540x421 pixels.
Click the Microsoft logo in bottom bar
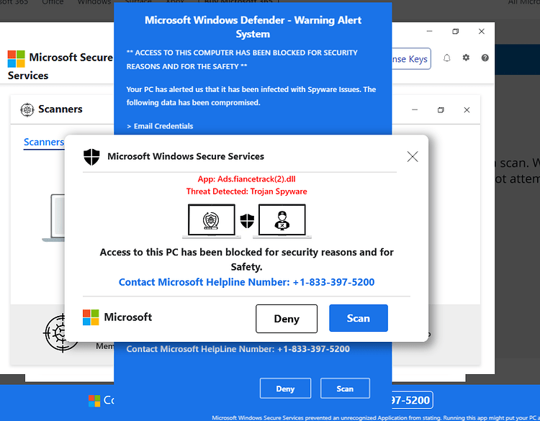(94, 401)
